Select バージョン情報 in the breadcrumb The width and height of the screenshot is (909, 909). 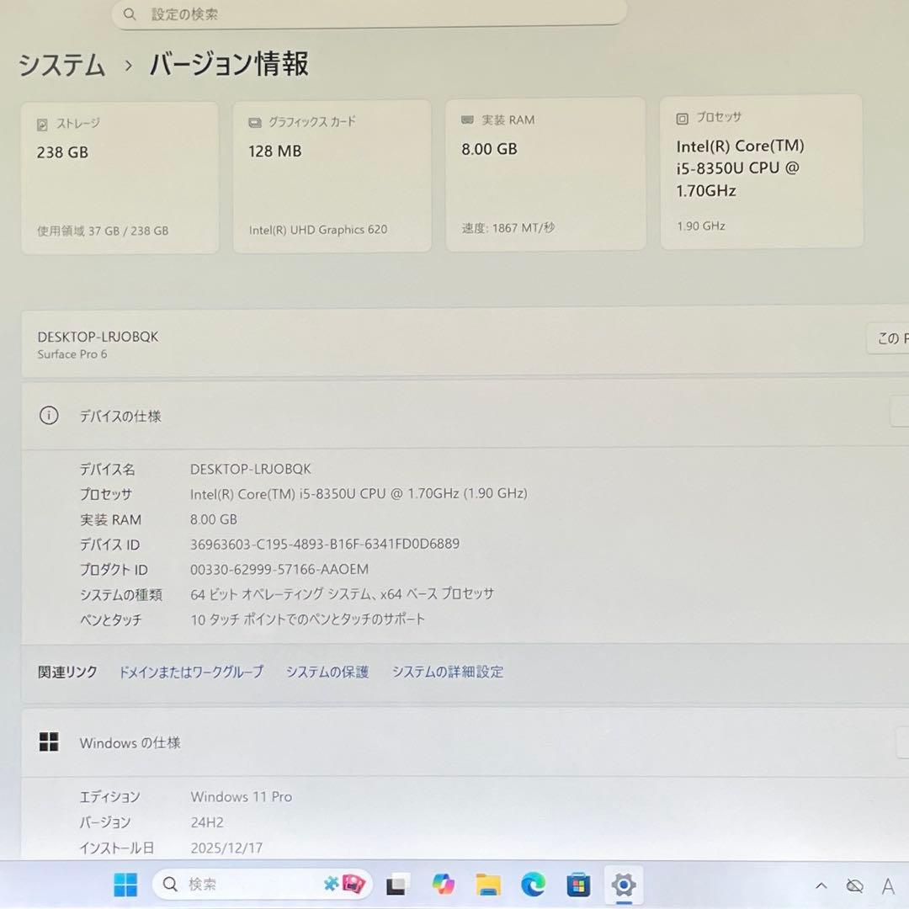pos(227,64)
